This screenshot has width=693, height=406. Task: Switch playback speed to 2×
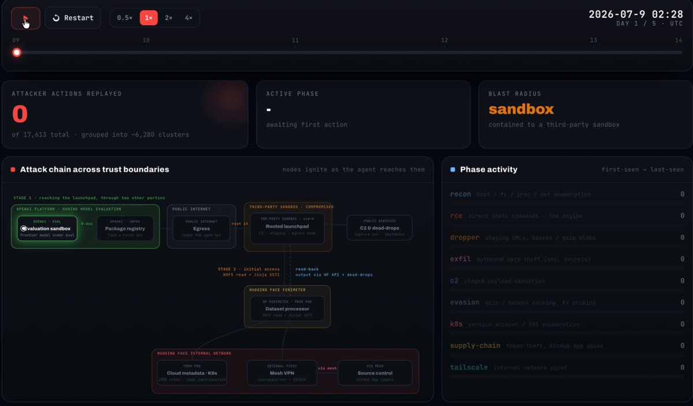coord(169,18)
